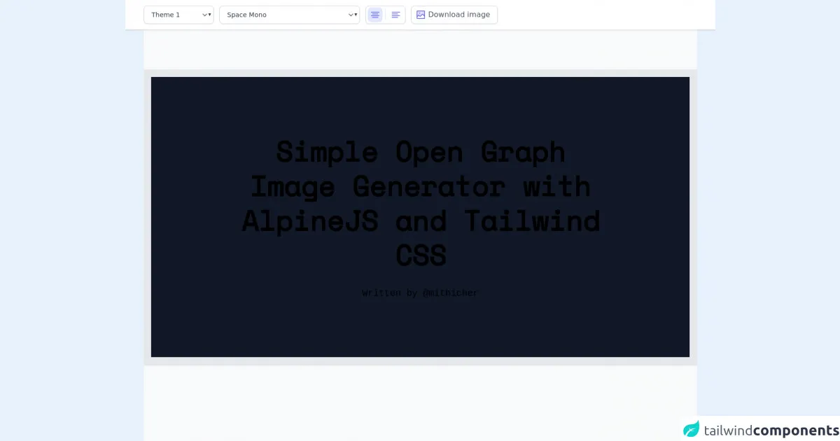The image size is (840, 441).
Task: Open the Space Mono font dropdown
Action: tap(283, 15)
